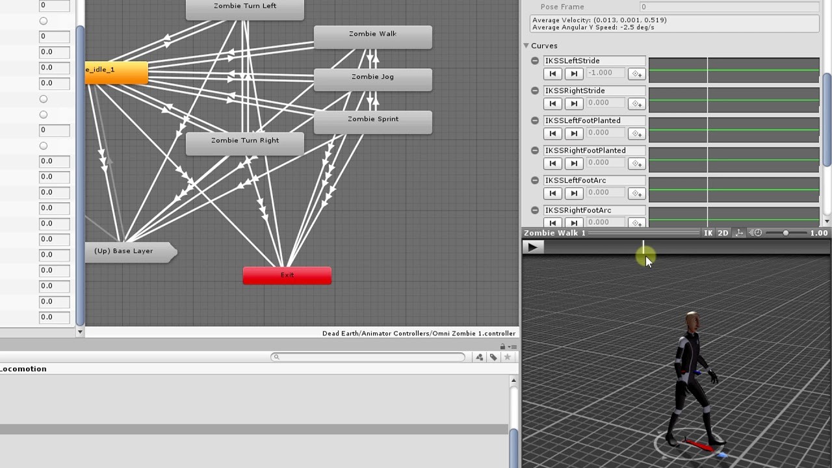Lock the Project panel with the padlock icon
The width and height of the screenshot is (832, 468).
coord(502,346)
